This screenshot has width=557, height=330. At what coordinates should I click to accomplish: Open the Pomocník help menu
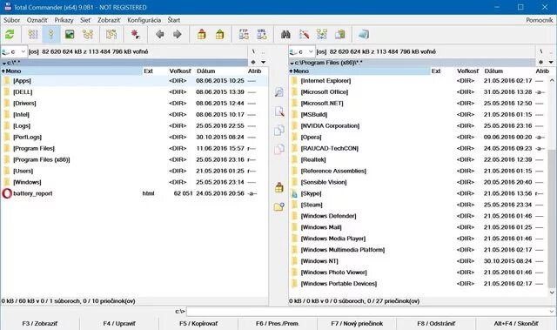[x=540, y=20]
